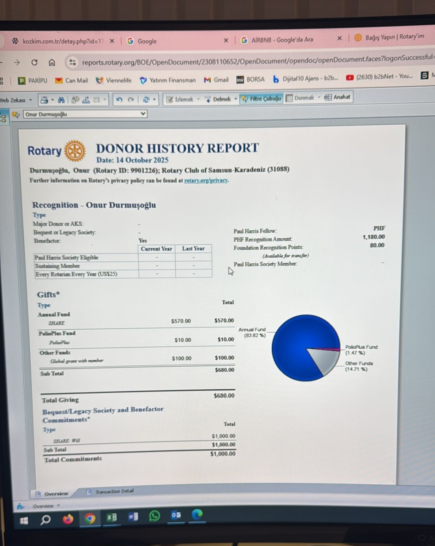
Task: Switch to the AIRBNB Google search tab
Action: 282,40
